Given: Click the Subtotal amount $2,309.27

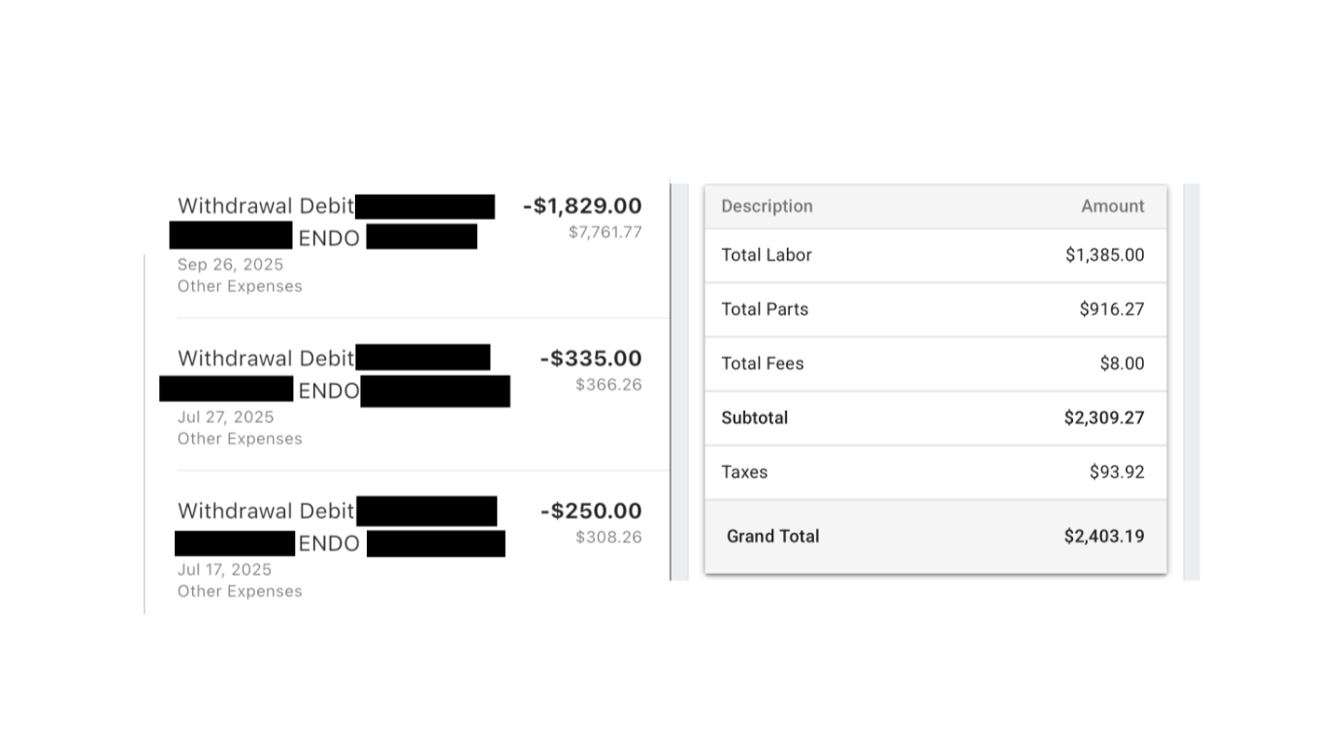Looking at the screenshot, I should tap(1104, 418).
